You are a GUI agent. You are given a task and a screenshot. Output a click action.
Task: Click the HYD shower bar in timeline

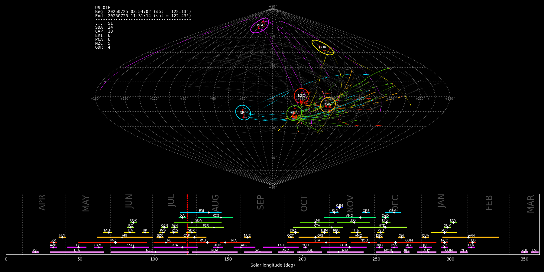(x=382, y=227)
